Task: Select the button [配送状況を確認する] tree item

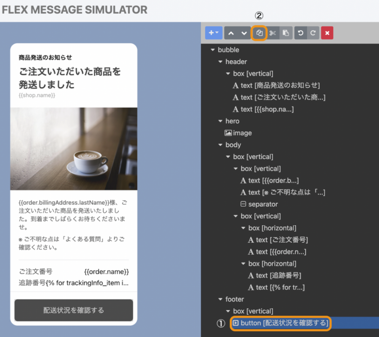Action: tap(280, 323)
